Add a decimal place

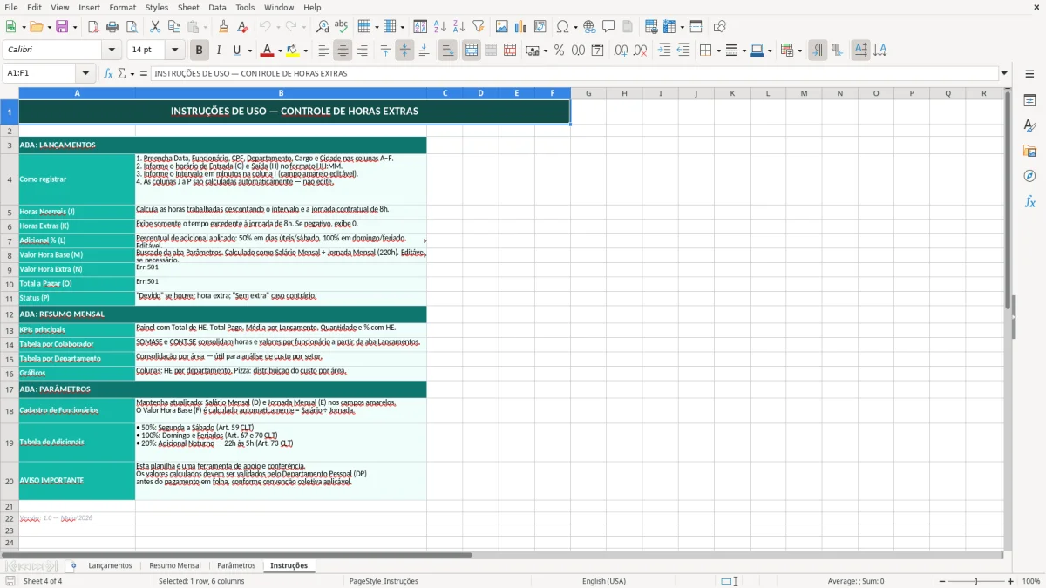[x=621, y=51]
